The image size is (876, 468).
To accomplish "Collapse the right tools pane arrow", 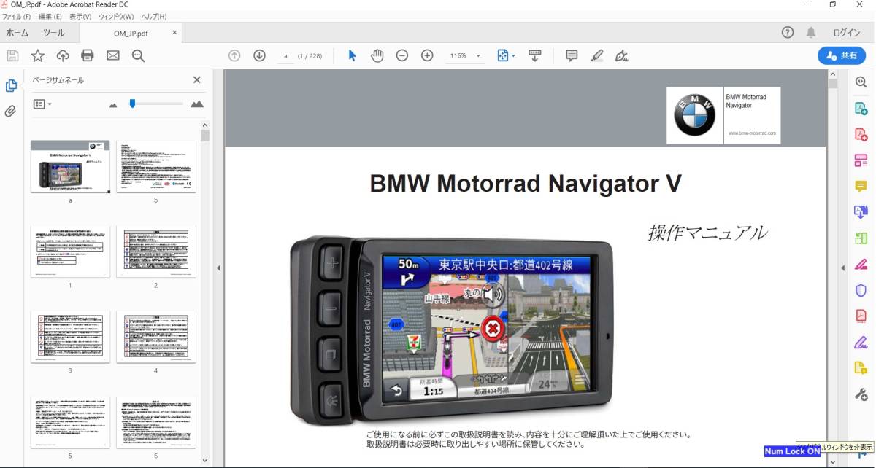I will coord(842,268).
